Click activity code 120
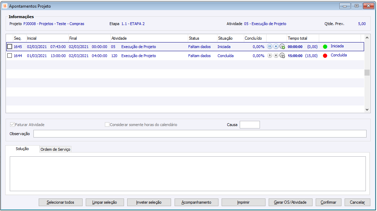Image resolution: width=377 pixels, height=211 pixels. (x=114, y=56)
